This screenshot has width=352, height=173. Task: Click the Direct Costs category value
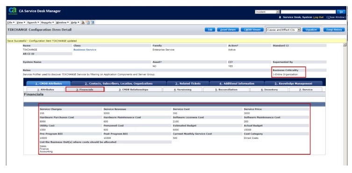click(251, 138)
